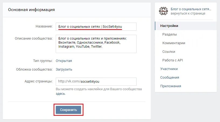220x122 pixels.
Task: Follow the здесь stickers link
Action: point(61,94)
